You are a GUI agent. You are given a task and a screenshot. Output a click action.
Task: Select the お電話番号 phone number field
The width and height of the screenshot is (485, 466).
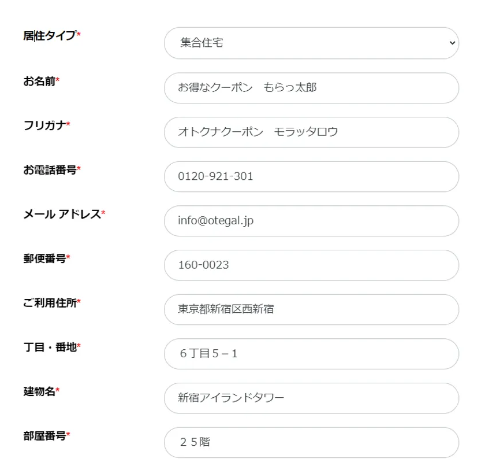pyautogui.click(x=311, y=176)
